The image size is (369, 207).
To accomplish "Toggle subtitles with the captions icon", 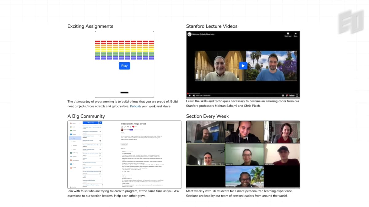I will 283,95.
